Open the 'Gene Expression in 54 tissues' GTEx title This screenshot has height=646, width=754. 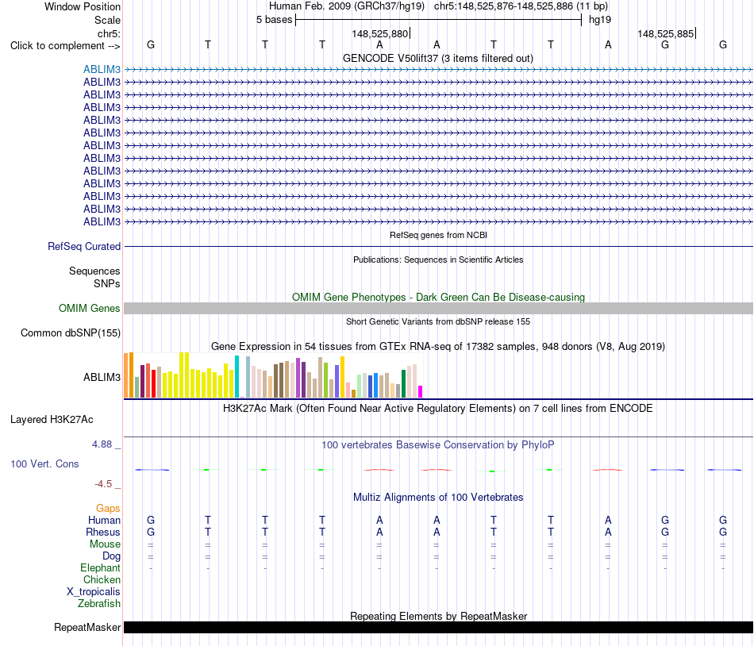point(438,347)
